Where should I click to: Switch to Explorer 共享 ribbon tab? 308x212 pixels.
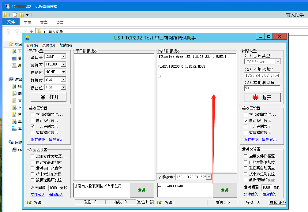43,22
